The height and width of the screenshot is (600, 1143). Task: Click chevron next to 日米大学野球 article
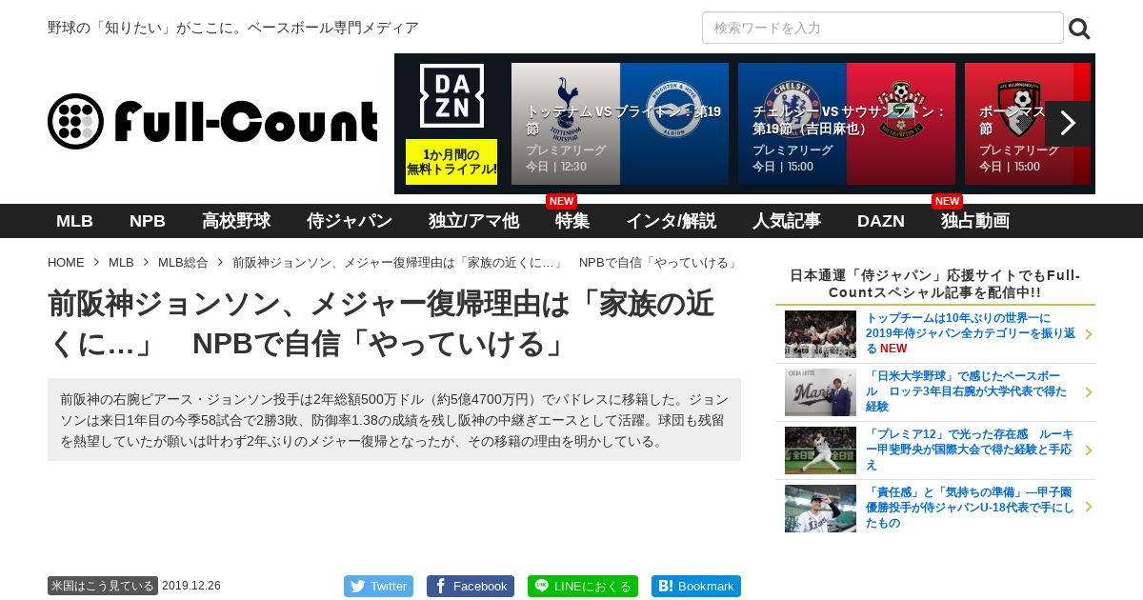click(x=1089, y=392)
